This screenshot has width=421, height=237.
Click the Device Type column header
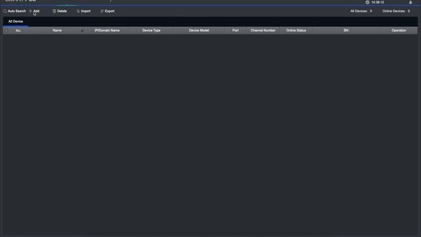pos(151,30)
